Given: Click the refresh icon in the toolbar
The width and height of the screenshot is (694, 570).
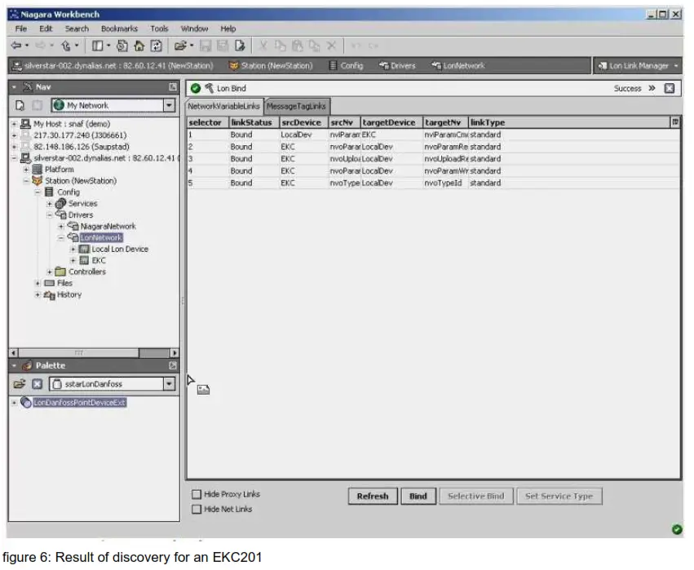Looking at the screenshot, I should [x=157, y=46].
